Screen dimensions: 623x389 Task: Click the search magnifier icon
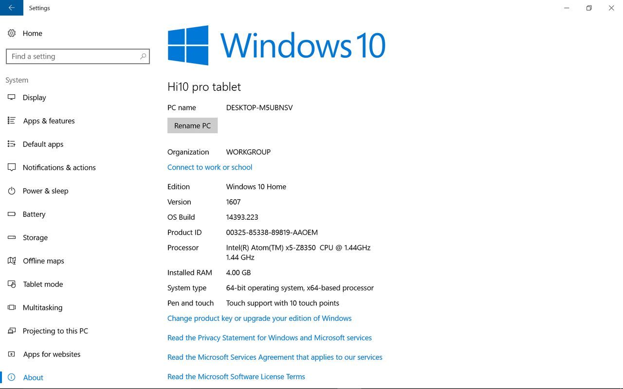point(143,56)
